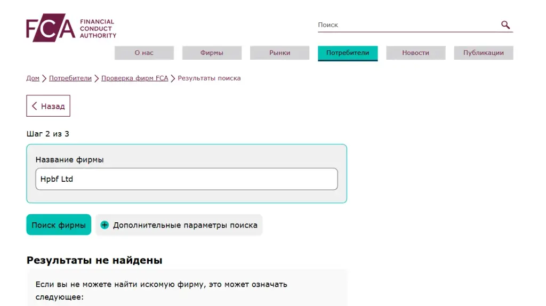Go back with the Назад button
546x306 pixels.
[48, 106]
